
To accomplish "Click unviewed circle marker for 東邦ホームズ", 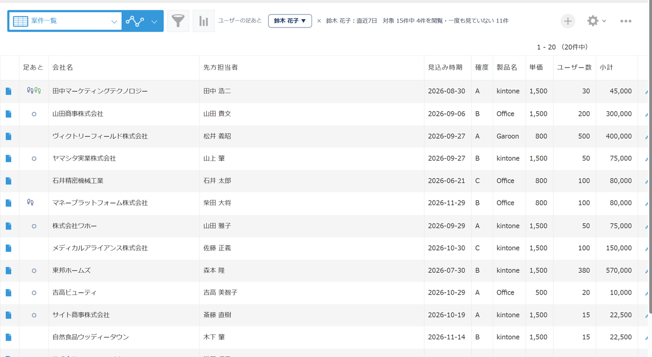I will tap(34, 270).
